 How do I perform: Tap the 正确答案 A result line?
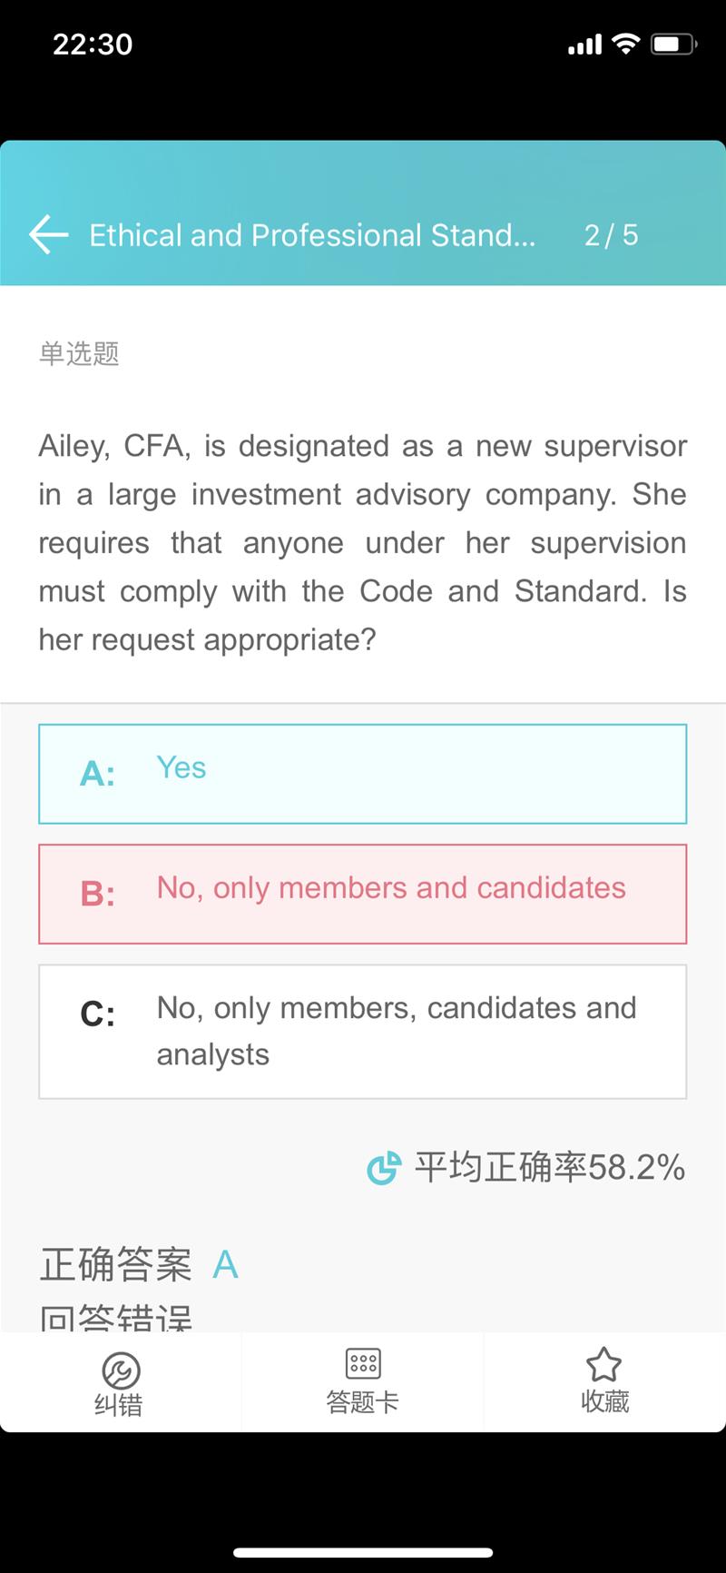139,1264
